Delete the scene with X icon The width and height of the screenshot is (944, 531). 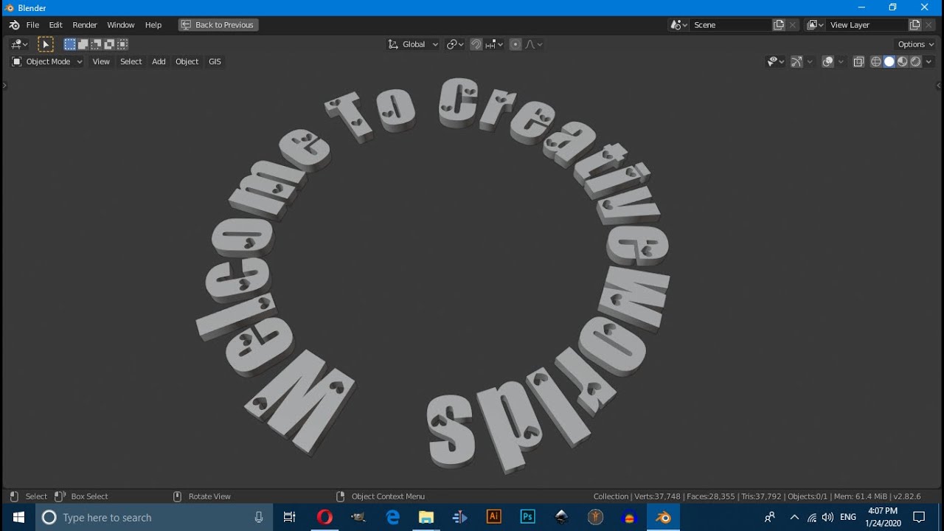[x=793, y=25]
